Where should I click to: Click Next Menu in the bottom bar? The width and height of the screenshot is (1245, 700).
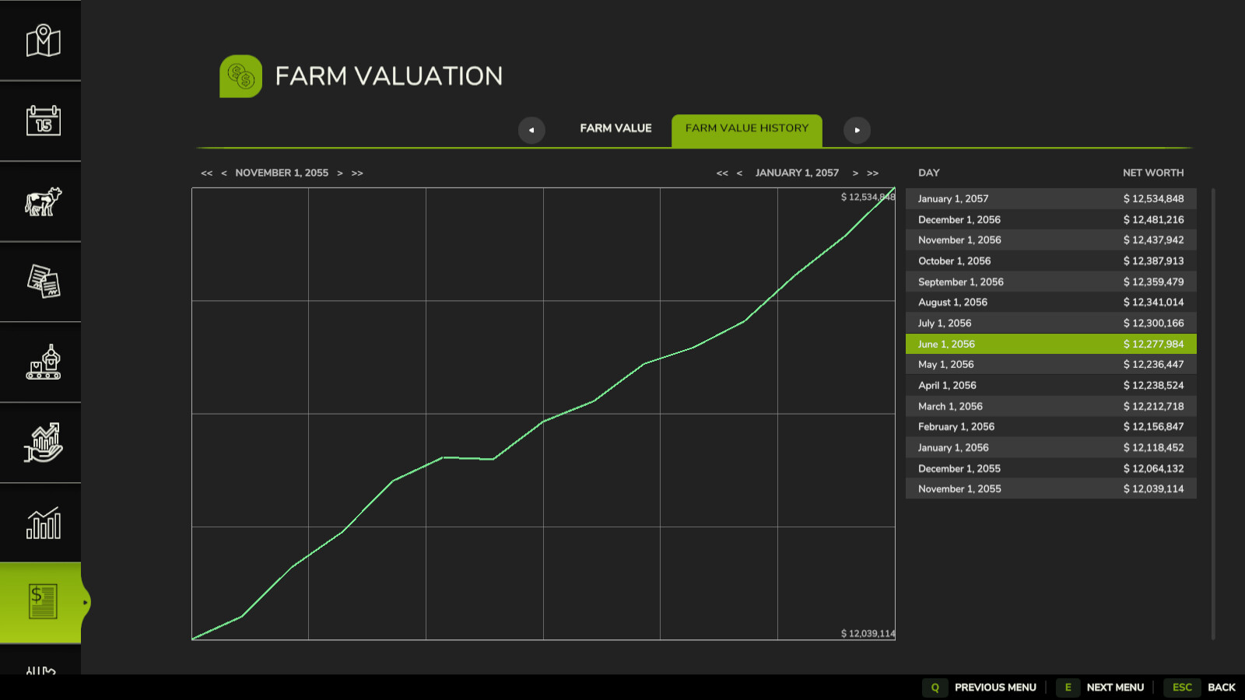1115,688
